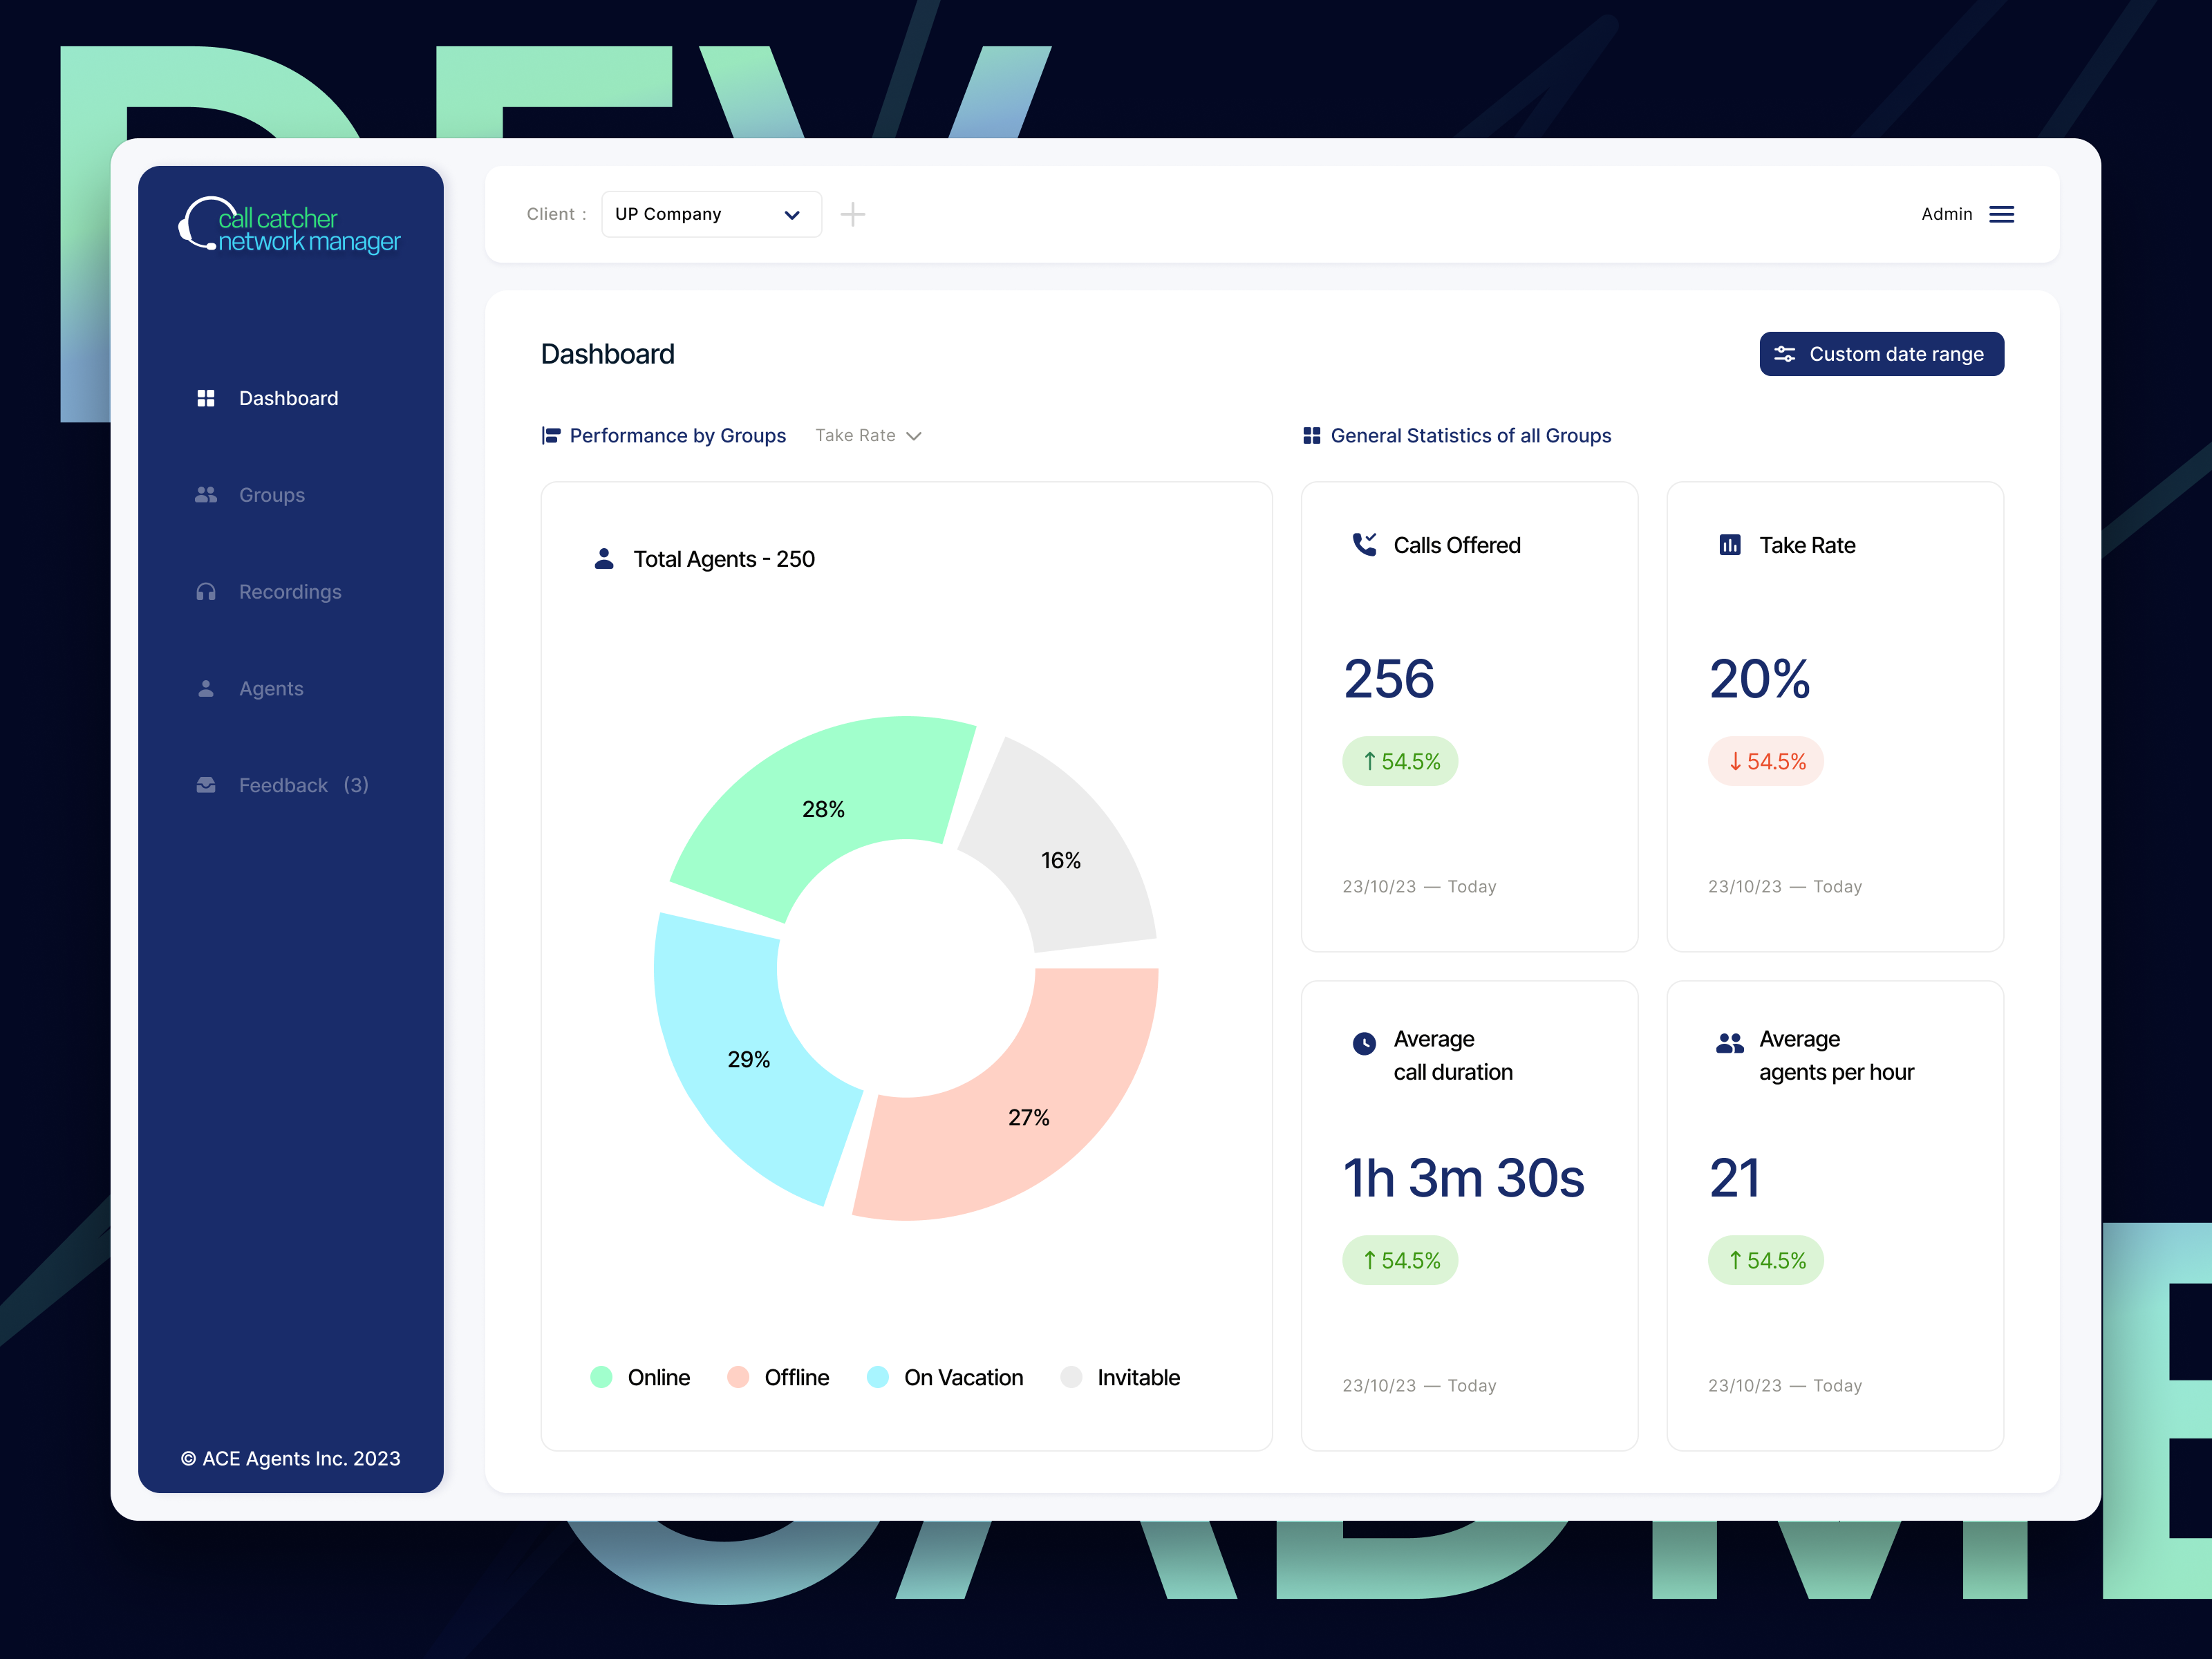Open the Admin hamburger menu

click(x=2001, y=214)
